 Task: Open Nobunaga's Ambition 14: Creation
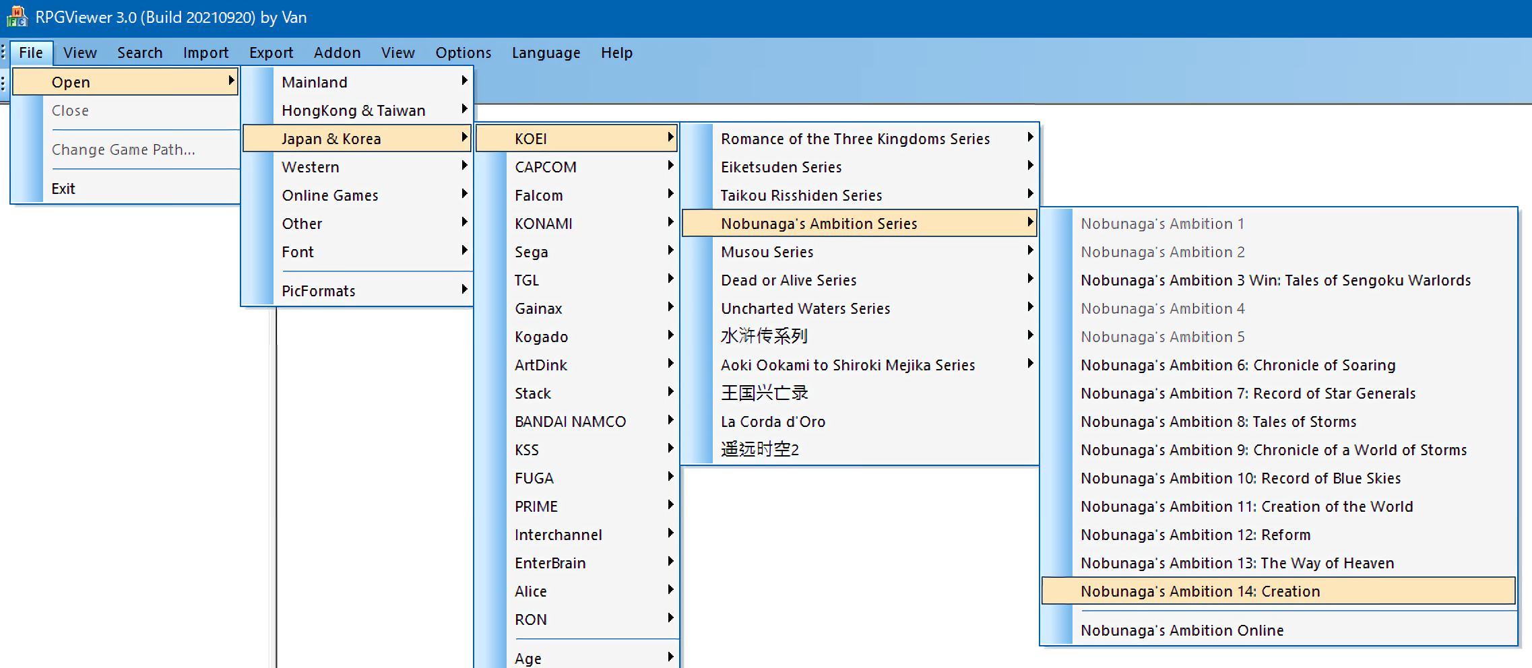click(x=1199, y=591)
